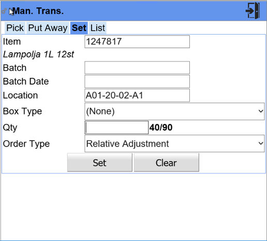
Task: Click the small link icon beside Man. Trans.
Action: (x=4, y=11)
